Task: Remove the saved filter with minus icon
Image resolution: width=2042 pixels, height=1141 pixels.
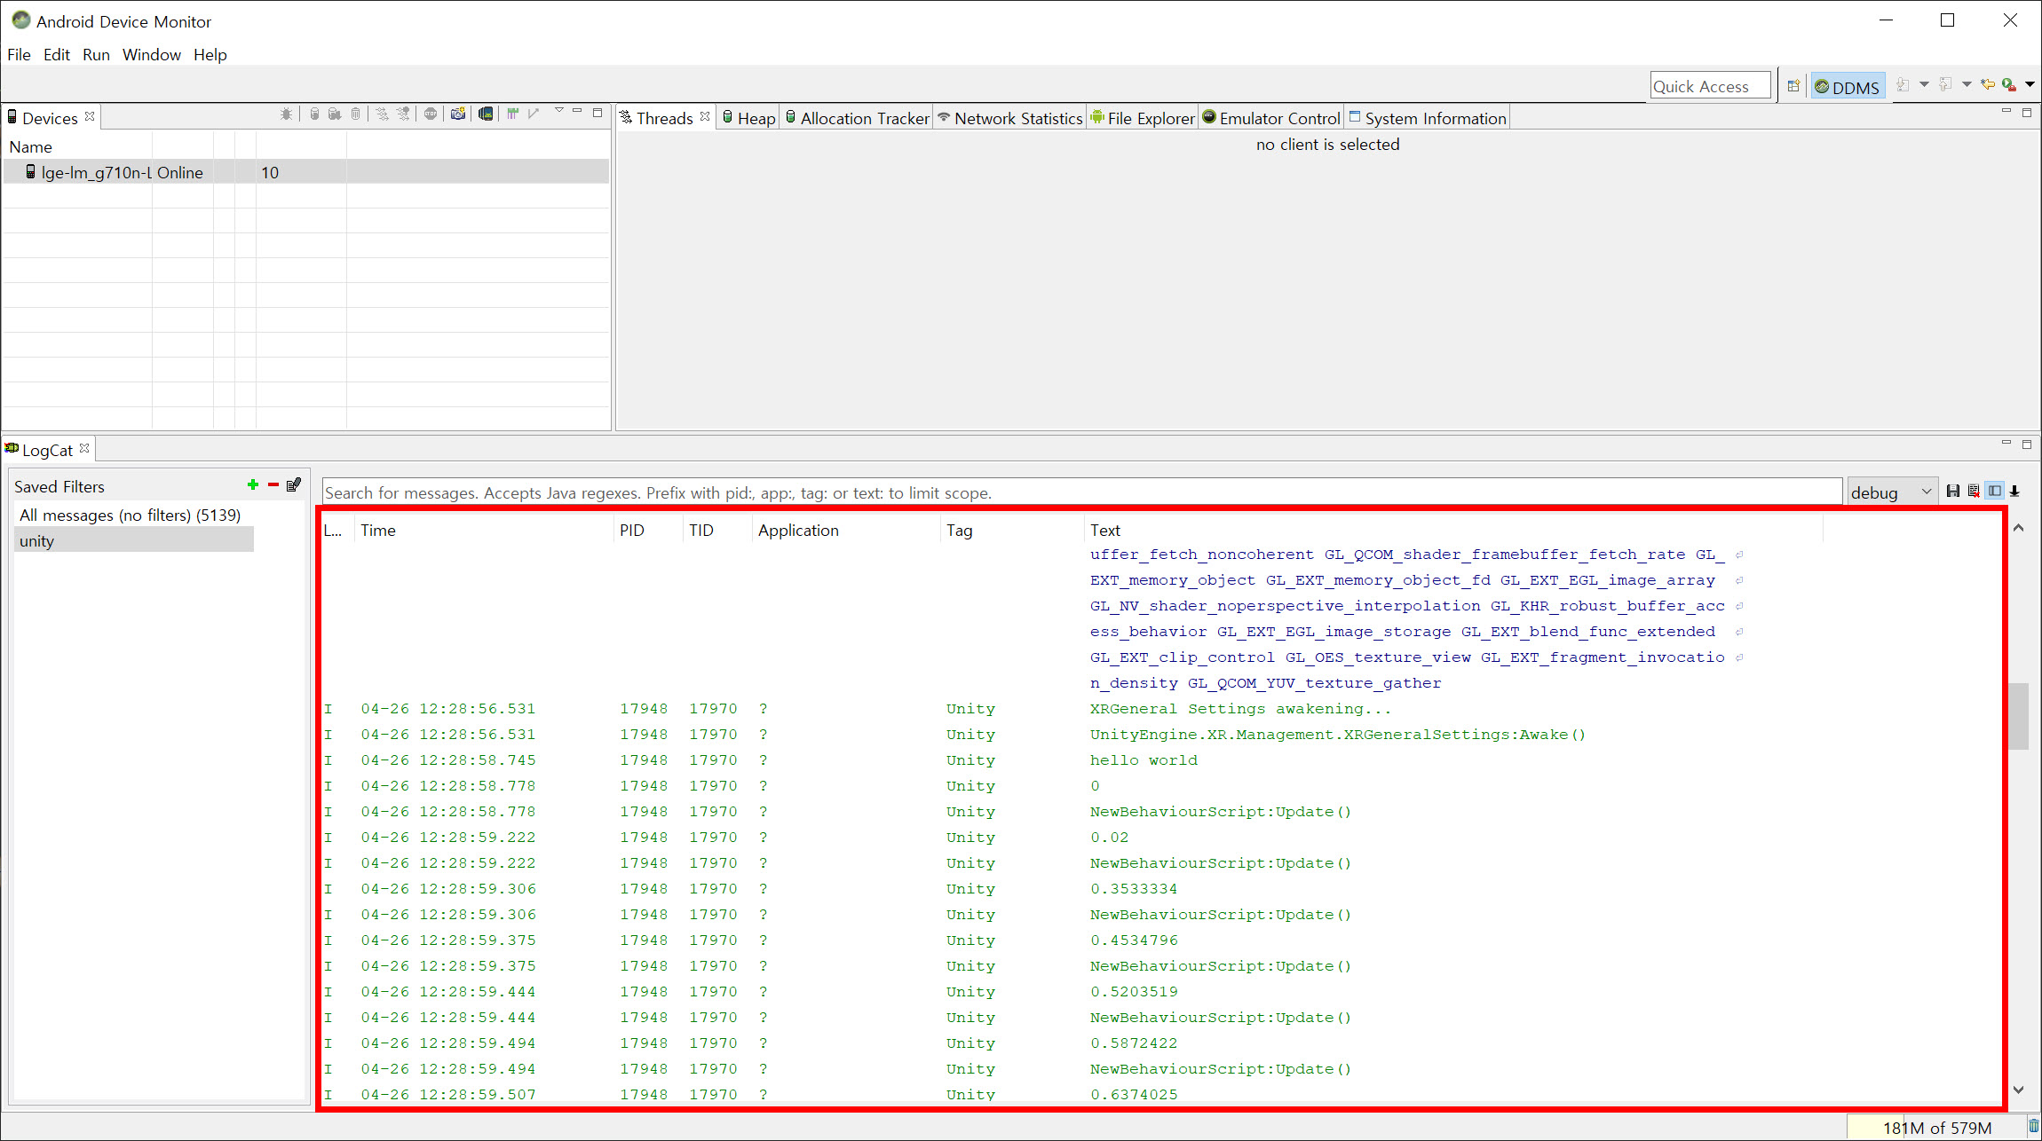Action: tap(273, 484)
